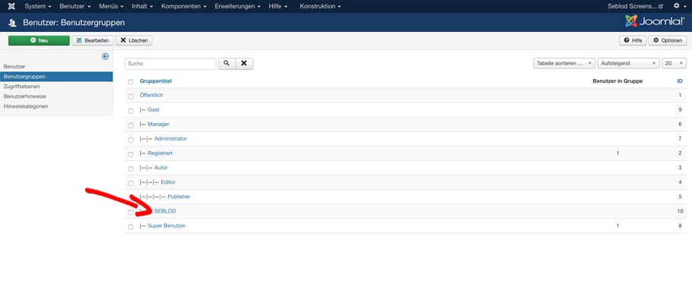The width and height of the screenshot is (692, 300).
Task: Open the SEBLOD group link
Action: [x=165, y=211]
